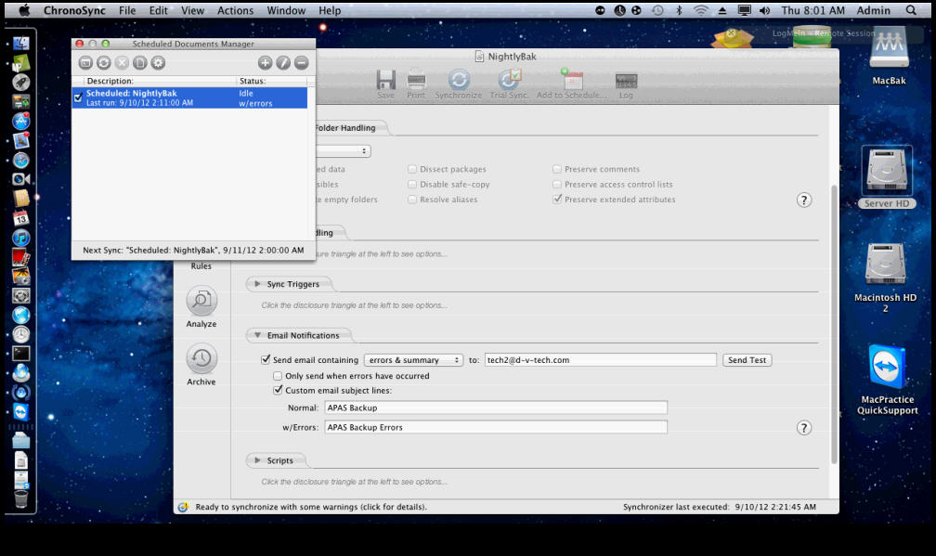
Task: Click the document icon in Scheduled Documents Manager toolbar
Action: (139, 62)
